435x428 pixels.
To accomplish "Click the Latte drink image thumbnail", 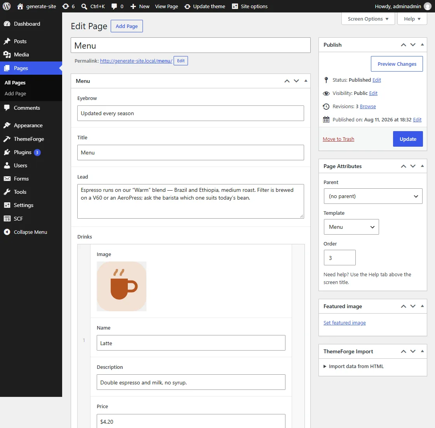I will tap(122, 286).
